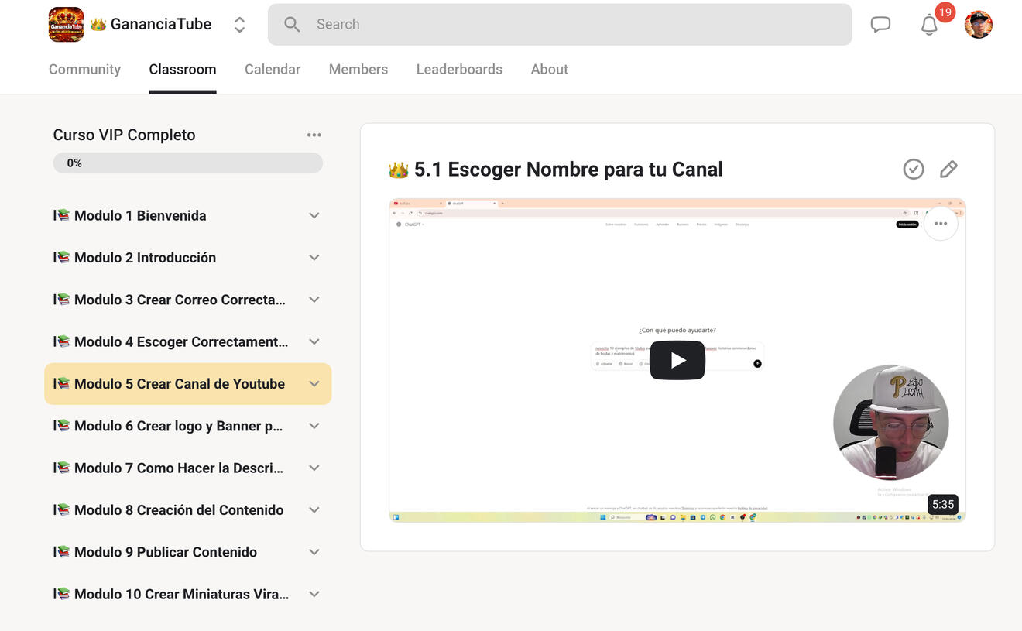
Task: Open the video's three-dot options button
Action: pos(941,224)
